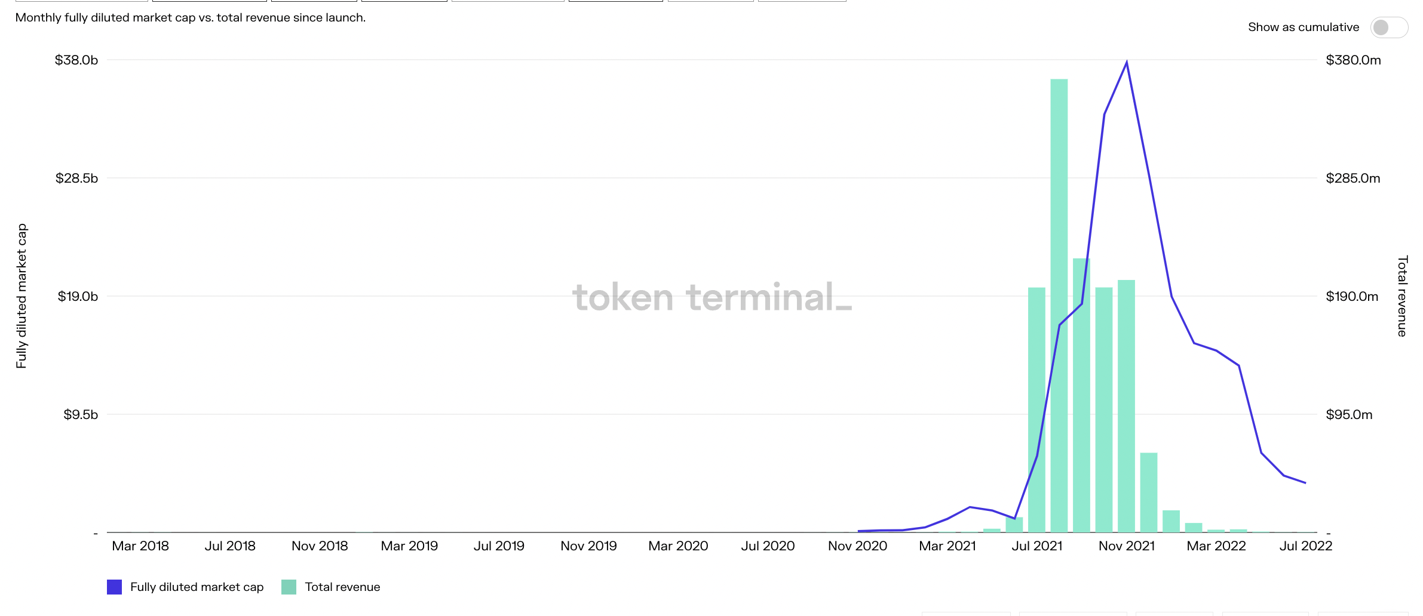Click the Nov 2020 x-axis label

(x=857, y=546)
